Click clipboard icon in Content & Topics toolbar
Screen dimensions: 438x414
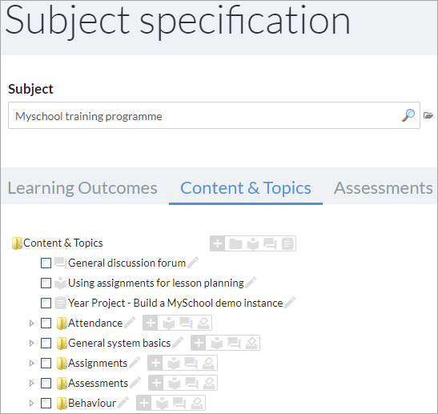(287, 243)
